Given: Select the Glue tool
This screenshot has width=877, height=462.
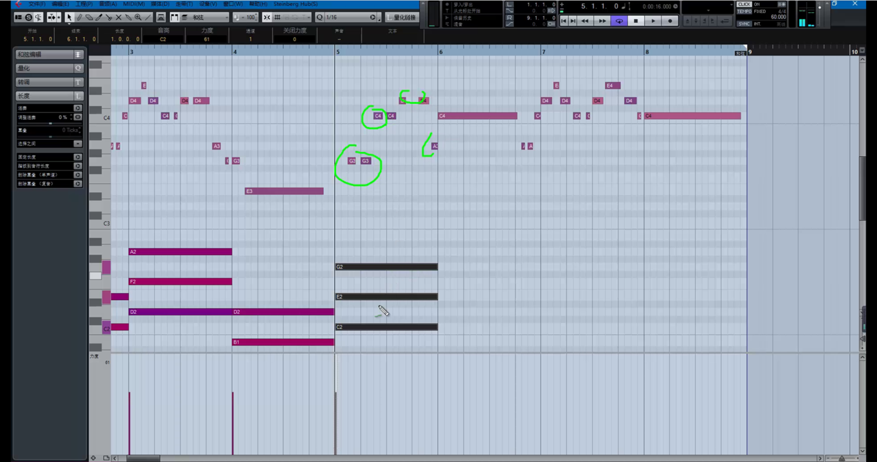Looking at the screenshot, I should click(128, 17).
